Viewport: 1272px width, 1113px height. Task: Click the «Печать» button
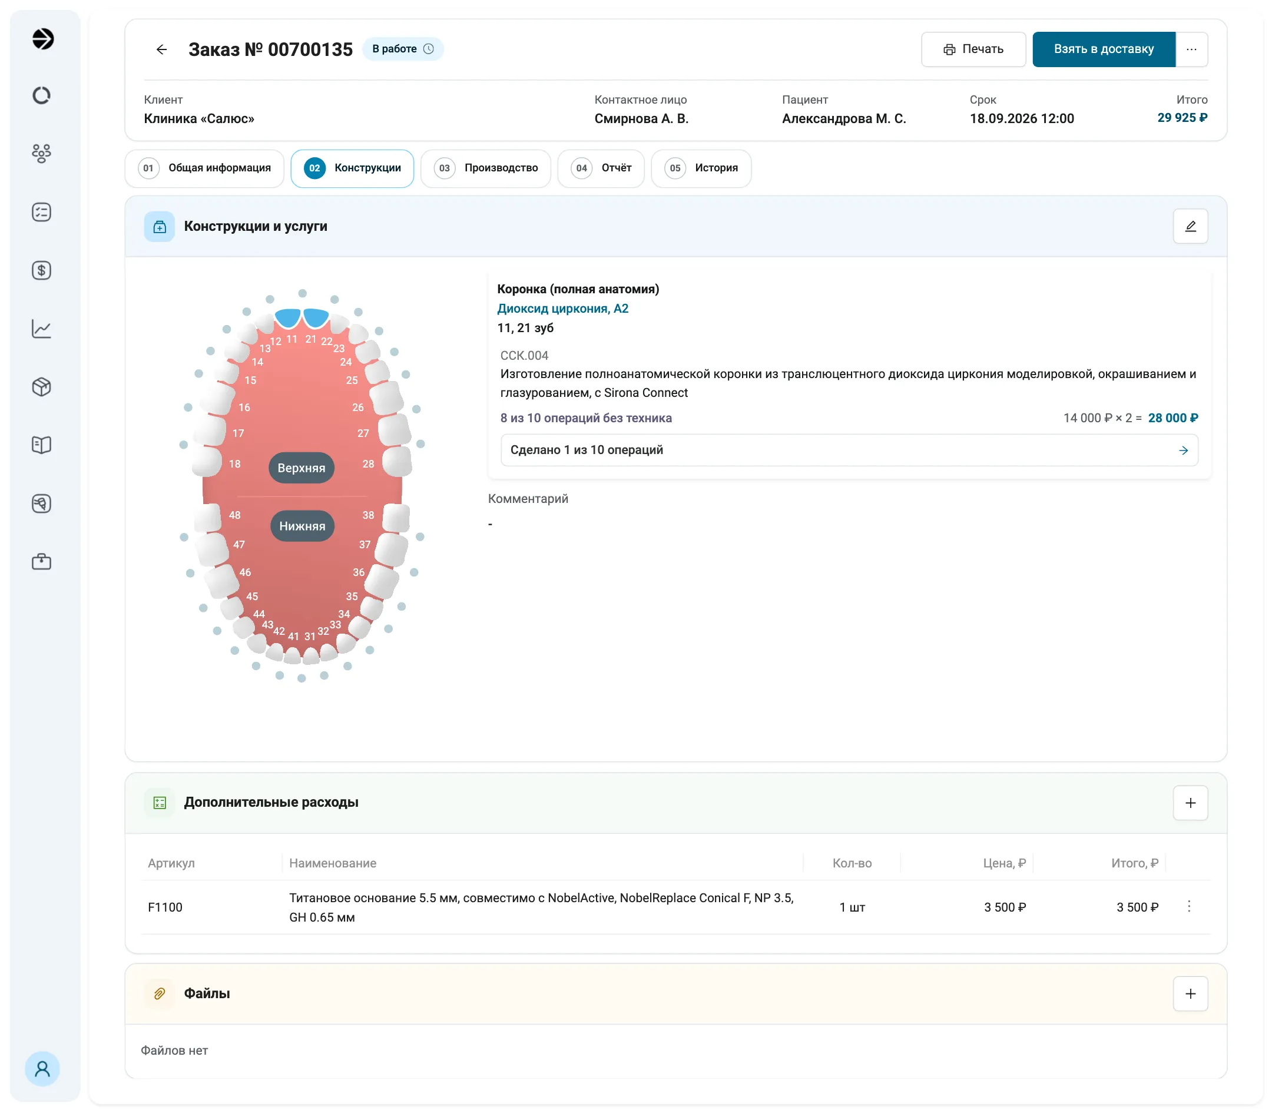(973, 49)
